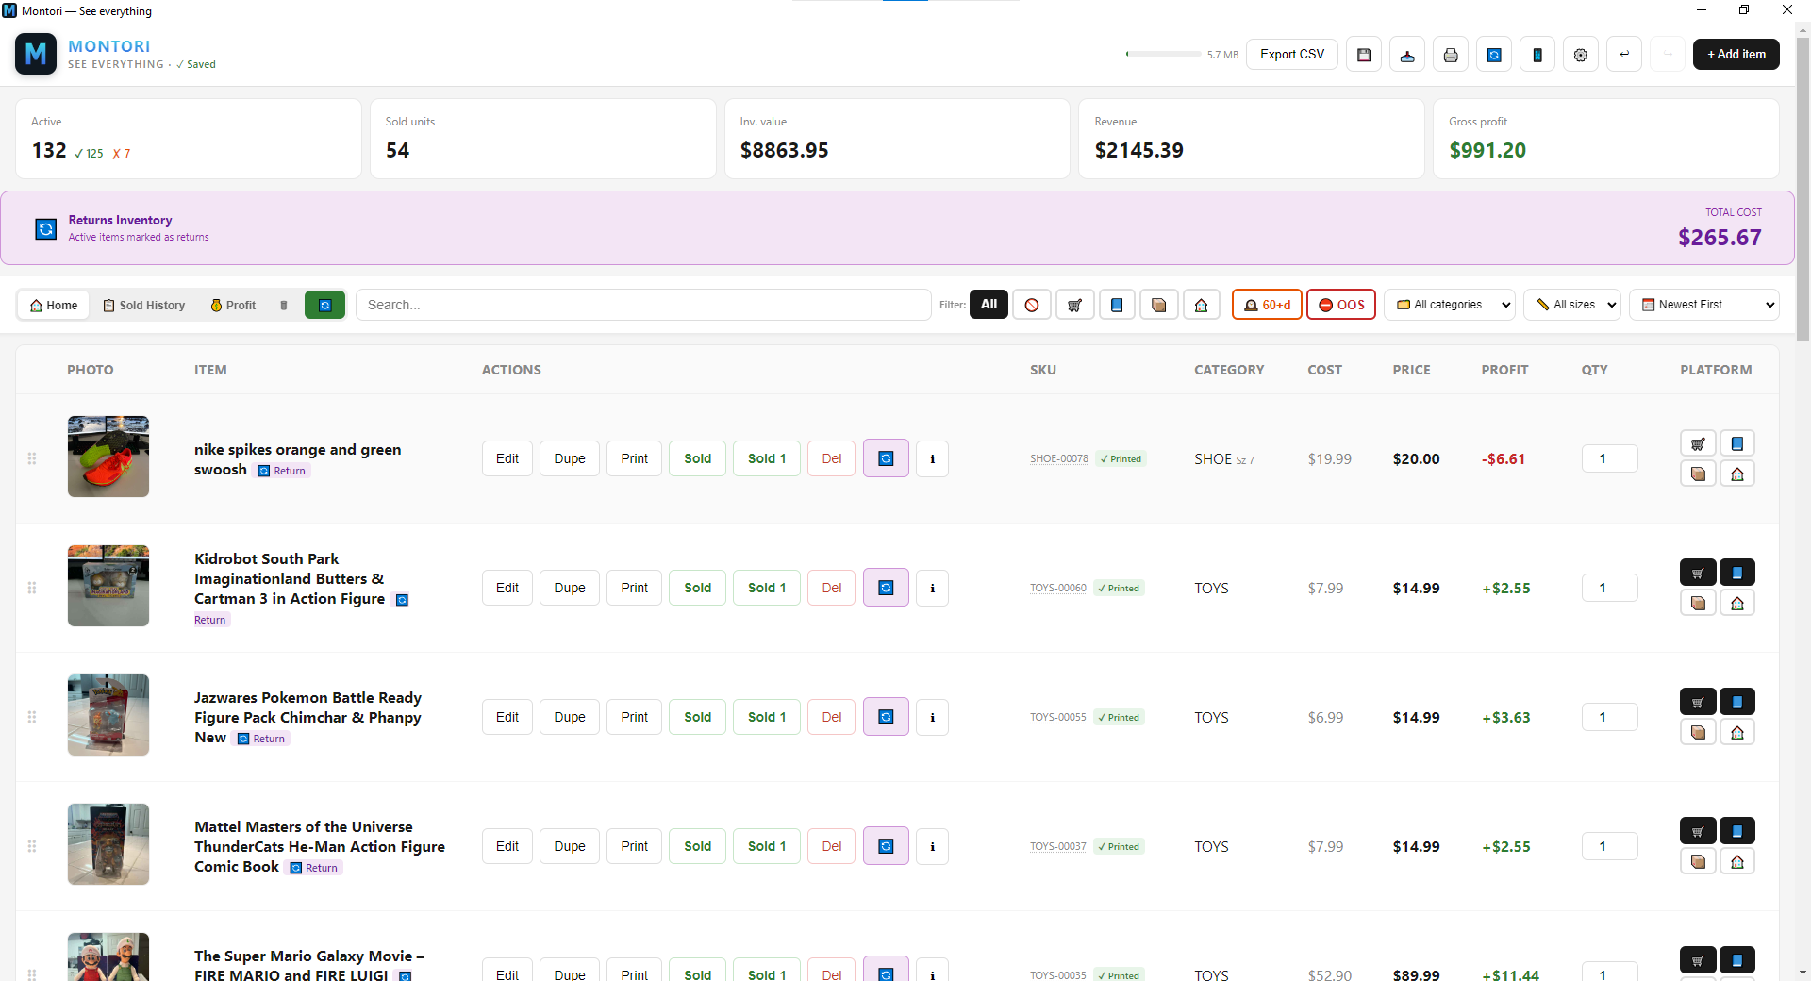Click the green returns button beside trash
1811x981 pixels.
(325, 306)
